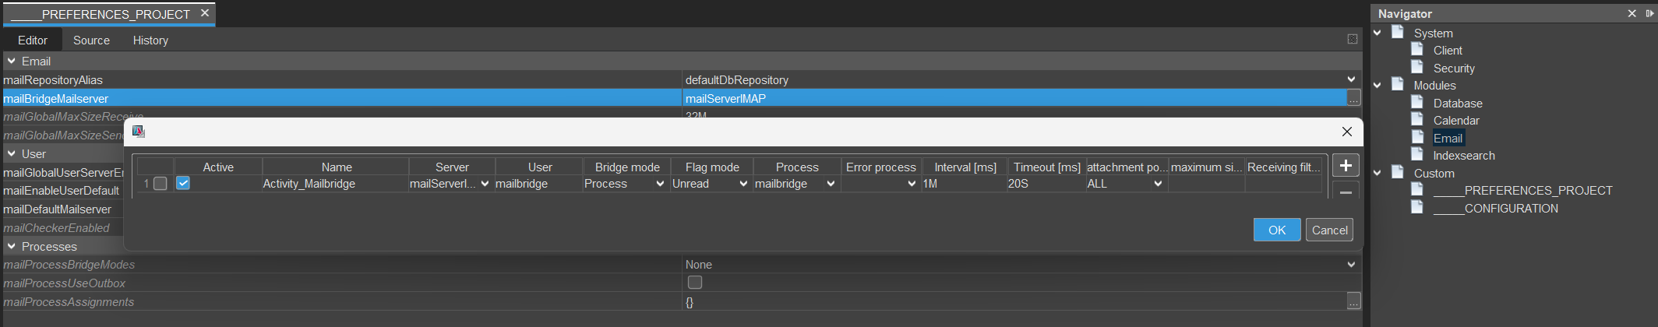Click the remove row minus icon
This screenshot has width=1658, height=327.
point(1346,192)
